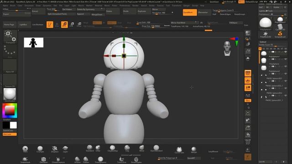
Task: Toggle eye for PM3D_Sphere3D2 subtool
Action: [x=286, y=88]
